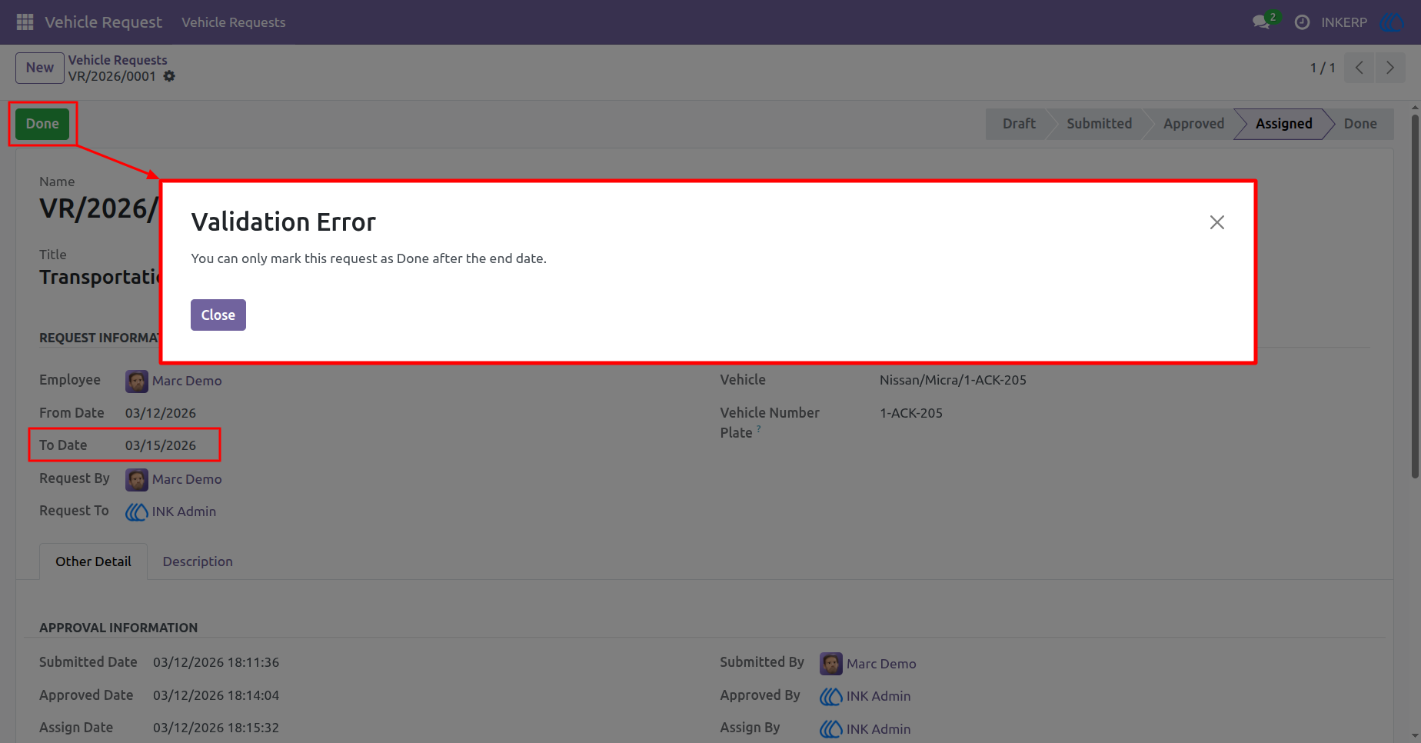Go to previous record arrow
The width and height of the screenshot is (1421, 743).
[1359, 68]
